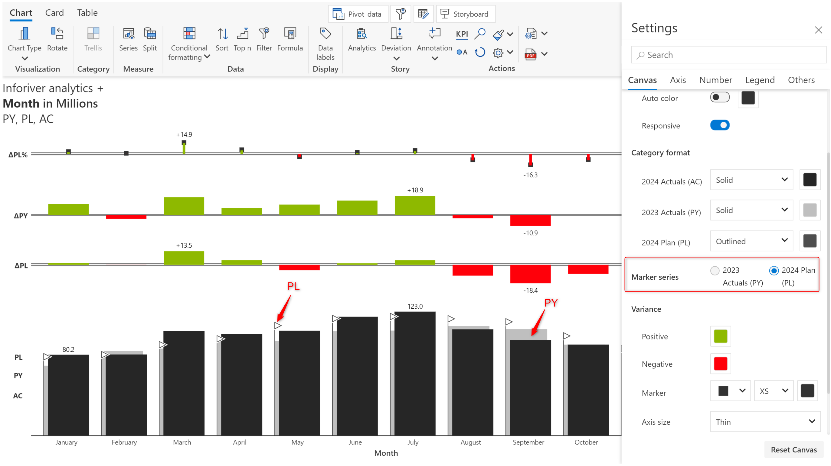Screen dimensions: 831x466
Task: Select 2024 Plan (PL) marker series
Action: click(x=773, y=271)
